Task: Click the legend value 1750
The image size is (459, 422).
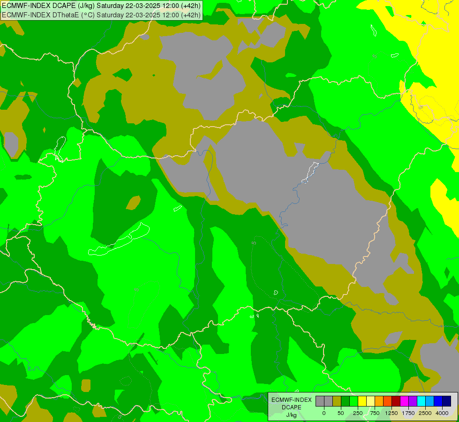Action: [x=408, y=413]
